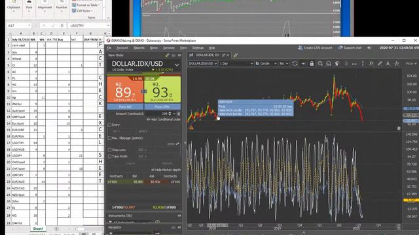This screenshot has height=235, width=419.
Task: Click the vertical double-arrow price tool icon
Action: [x=363, y=64]
